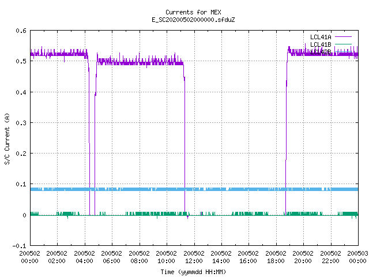
Task: Click the '200502 10:00' x-axis tick label
Action: point(166,257)
